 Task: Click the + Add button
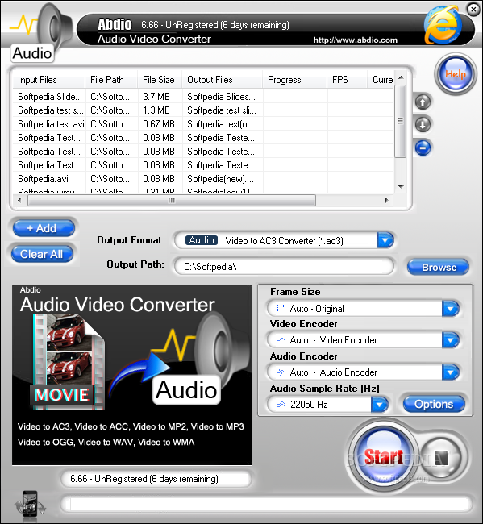[x=44, y=229]
